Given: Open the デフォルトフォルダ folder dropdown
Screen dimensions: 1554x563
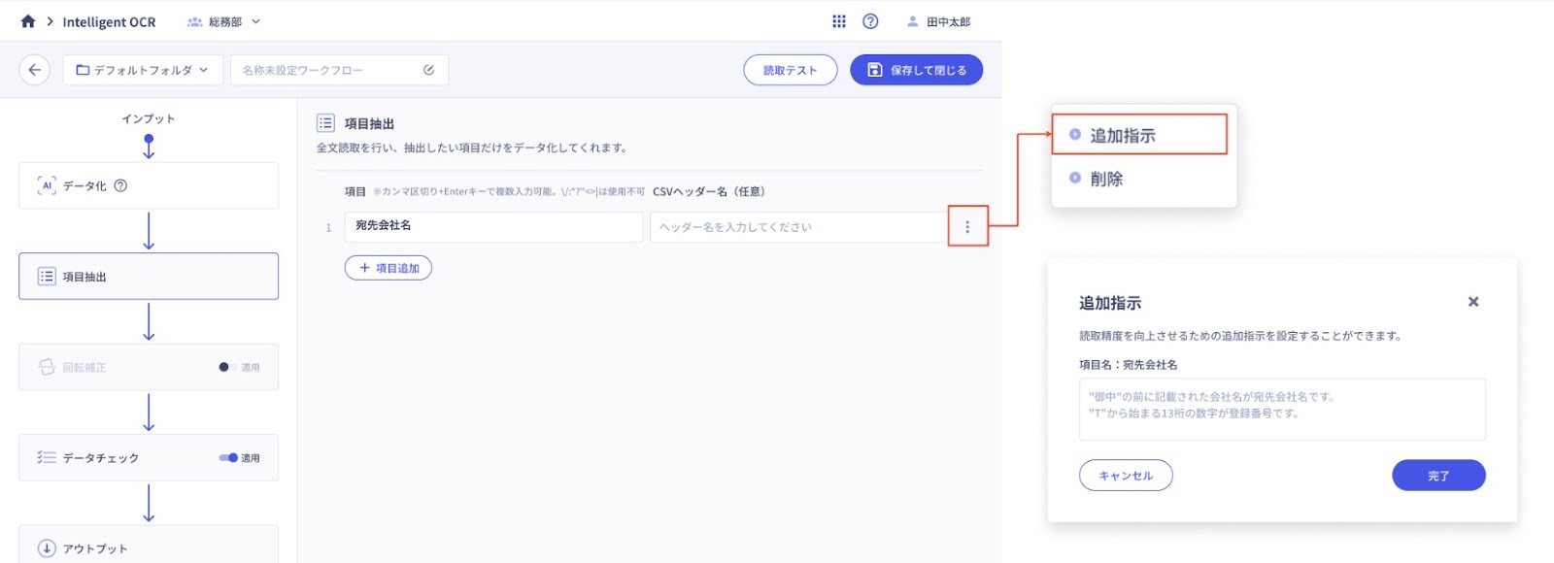Looking at the screenshot, I should (143, 70).
